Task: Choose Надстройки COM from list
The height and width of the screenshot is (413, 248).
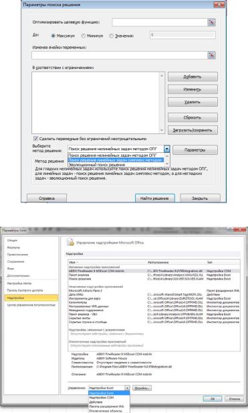Action: (x=109, y=398)
